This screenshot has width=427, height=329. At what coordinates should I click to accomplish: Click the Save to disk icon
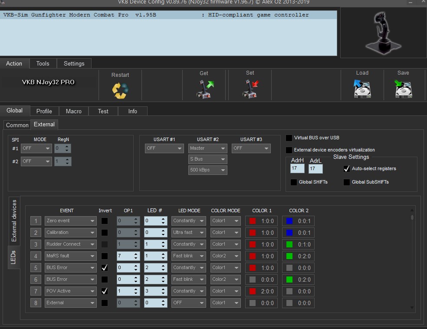point(403,89)
